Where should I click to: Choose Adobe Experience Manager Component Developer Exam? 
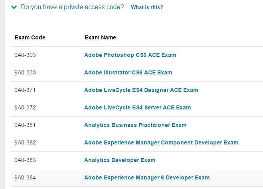(x=161, y=142)
